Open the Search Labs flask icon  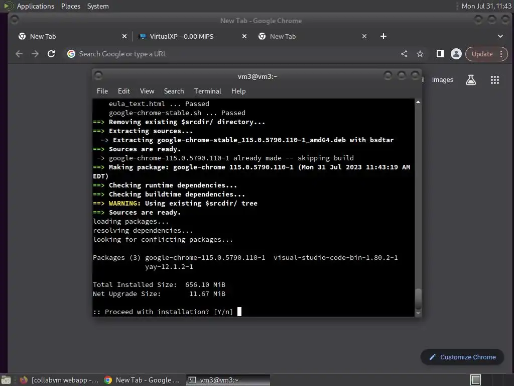pos(471,80)
